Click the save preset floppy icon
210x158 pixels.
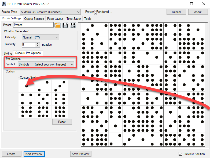pos(65,25)
